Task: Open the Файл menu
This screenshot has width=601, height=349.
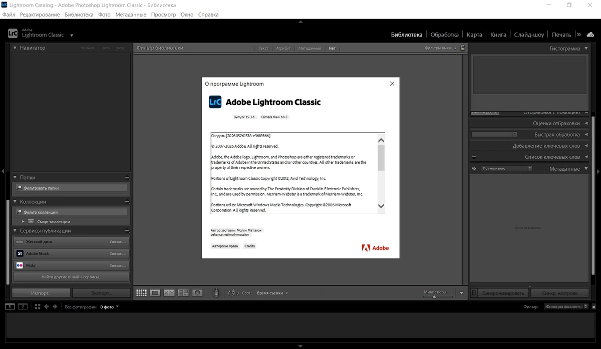Action: click(x=9, y=15)
